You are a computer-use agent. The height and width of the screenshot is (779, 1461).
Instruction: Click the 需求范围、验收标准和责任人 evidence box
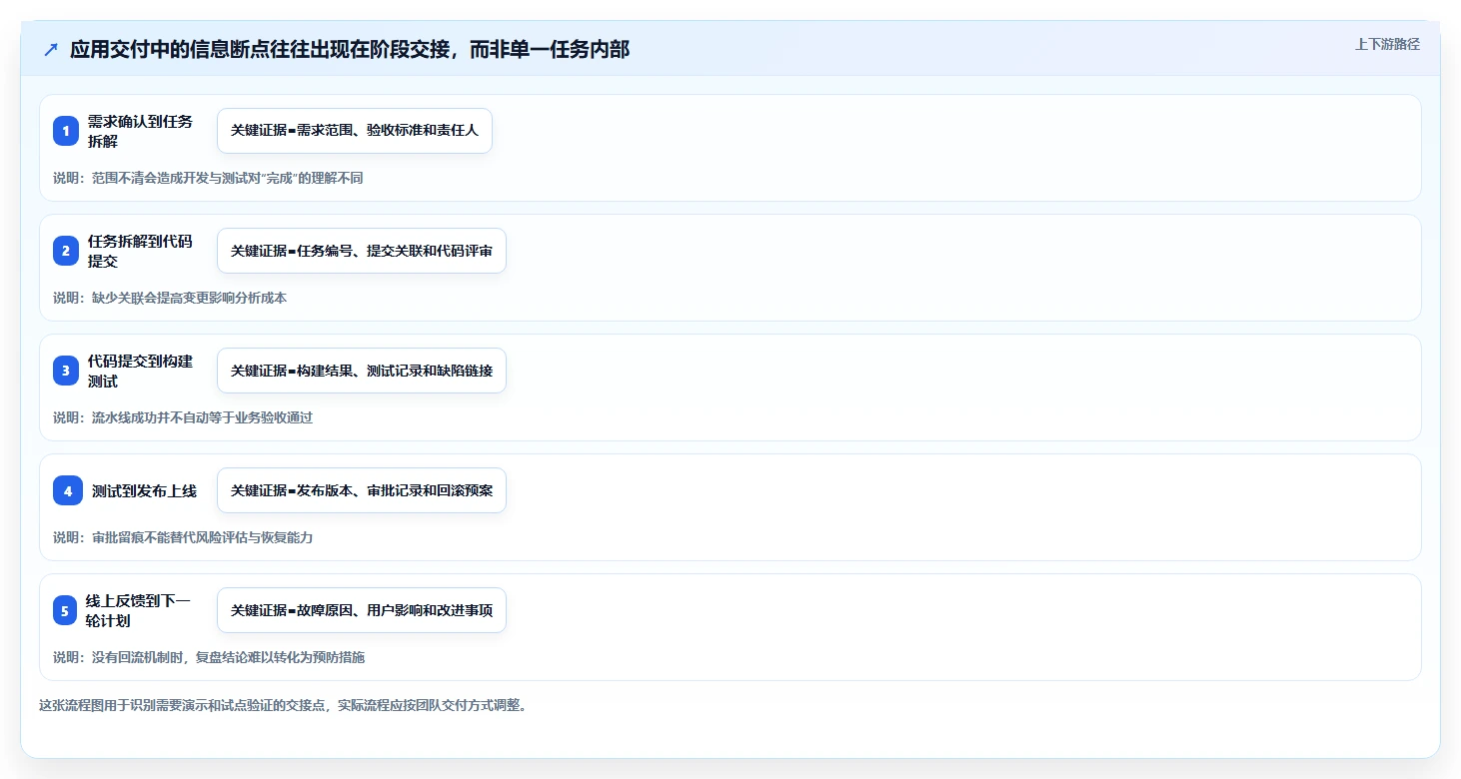(x=355, y=131)
